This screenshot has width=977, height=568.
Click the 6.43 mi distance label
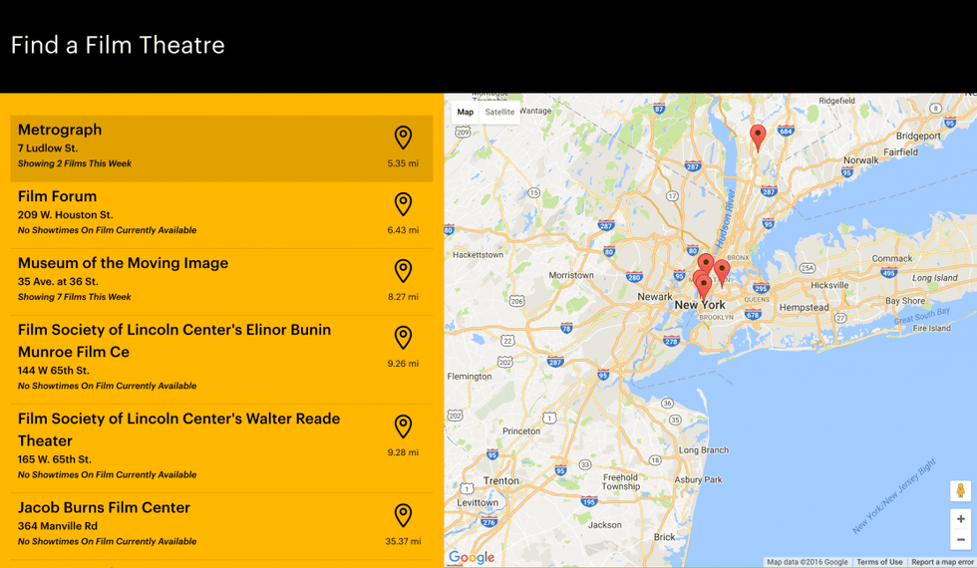403,230
